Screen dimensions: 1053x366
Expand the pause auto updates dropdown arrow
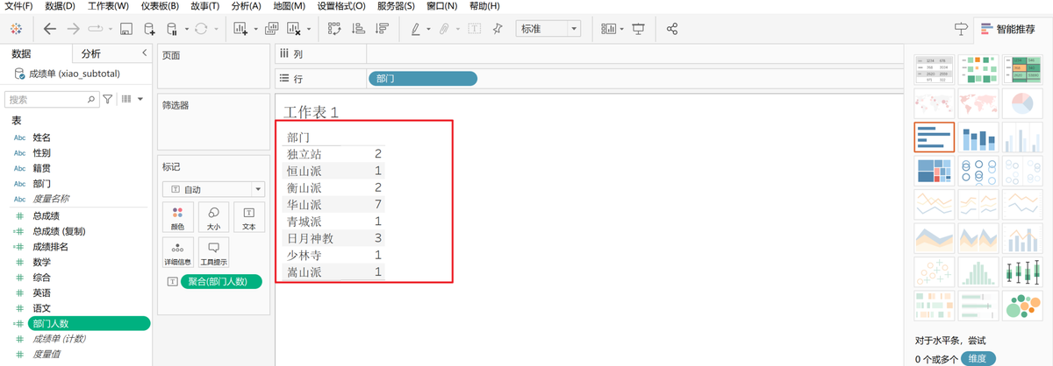186,29
